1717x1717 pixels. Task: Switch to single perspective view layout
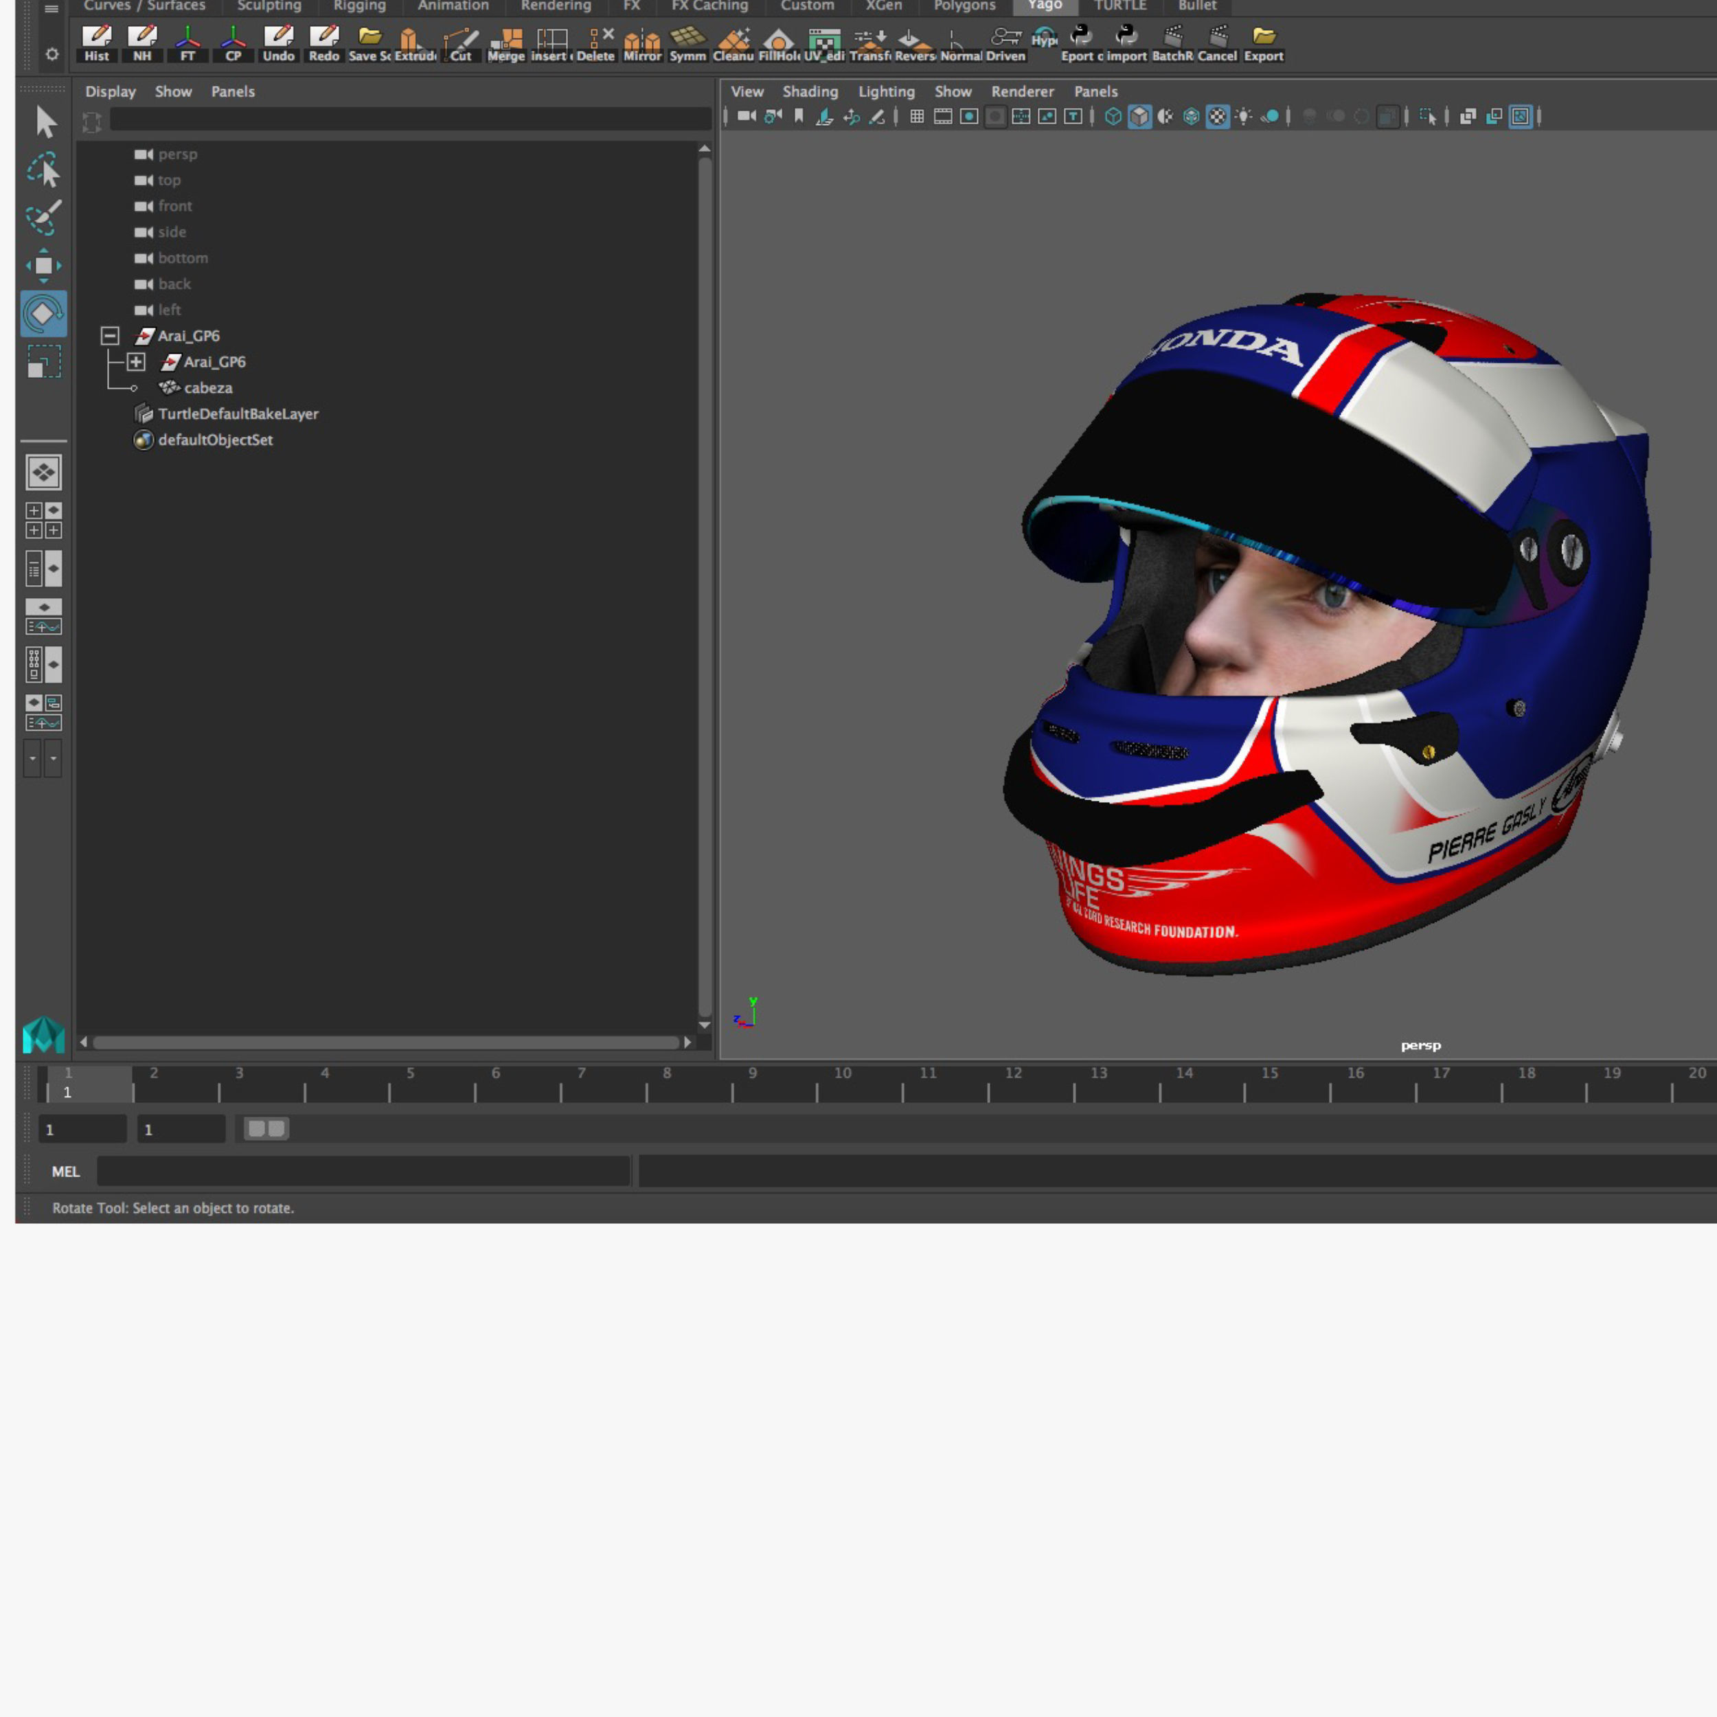43,473
